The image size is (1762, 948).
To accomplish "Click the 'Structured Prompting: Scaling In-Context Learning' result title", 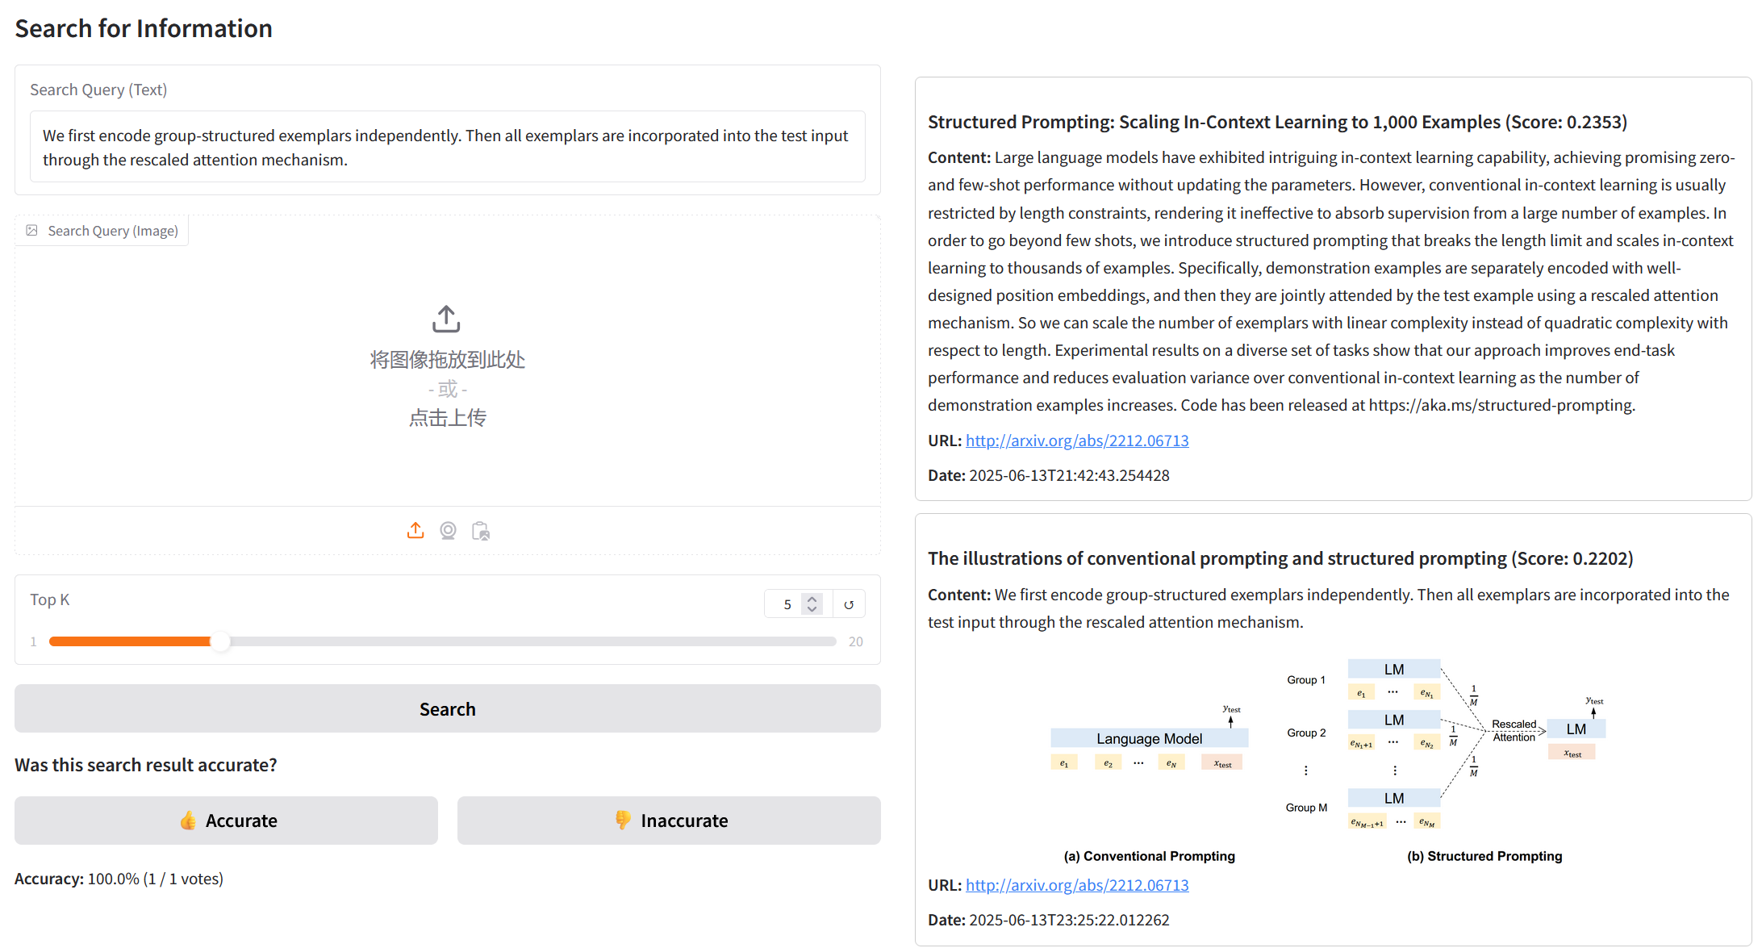I will point(1277,122).
